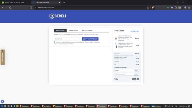Open the Checkout window in the taskbar
This screenshot has height=108, width=192.
coord(101,106)
